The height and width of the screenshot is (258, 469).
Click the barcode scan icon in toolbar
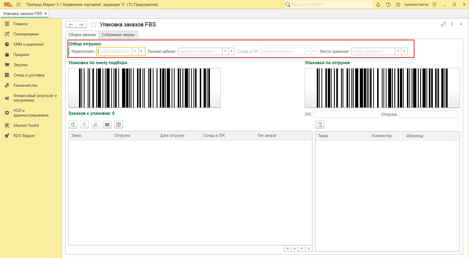[107, 124]
